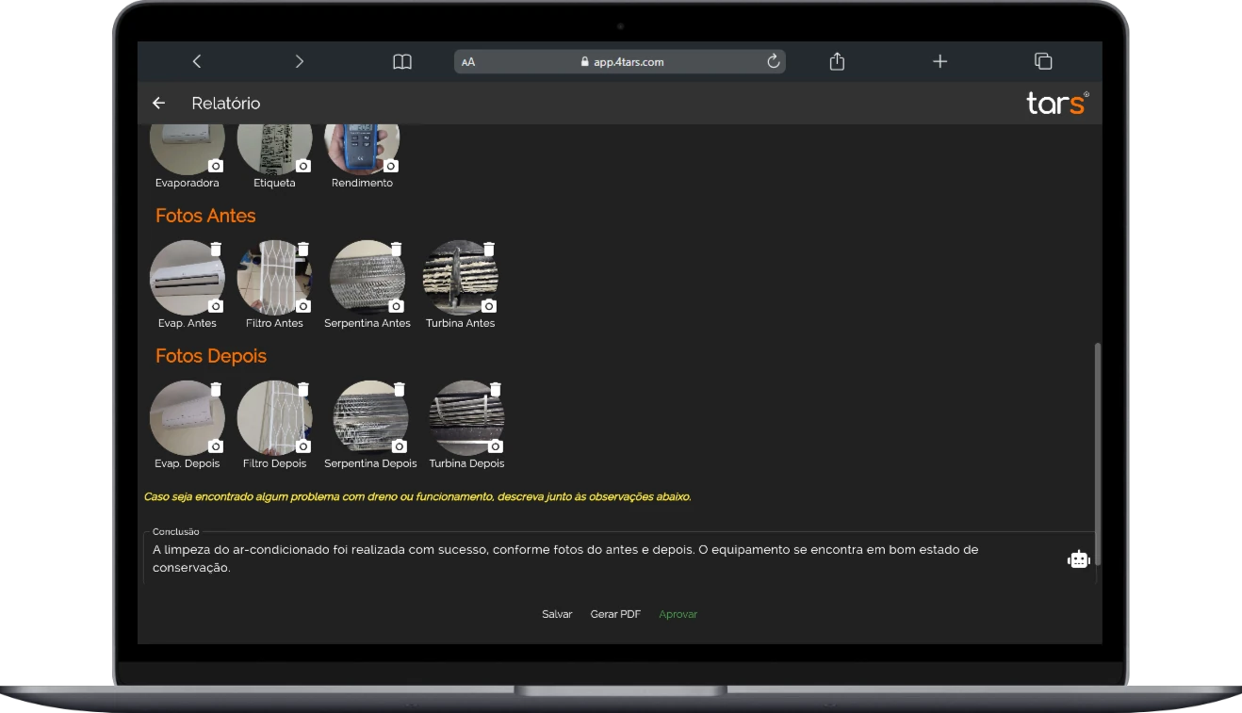The height and width of the screenshot is (713, 1242).
Task: Click camera icon on Rendimento photo
Action: point(391,166)
